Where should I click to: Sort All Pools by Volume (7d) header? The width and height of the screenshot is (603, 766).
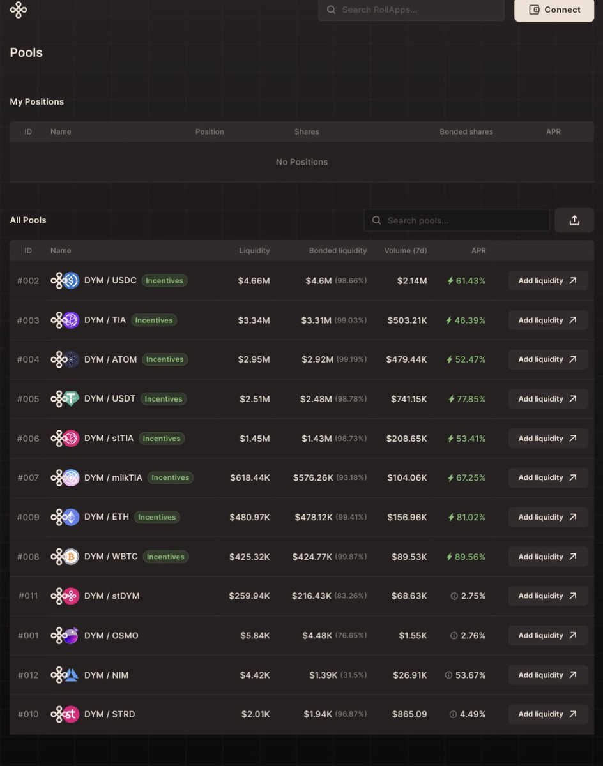click(x=406, y=251)
